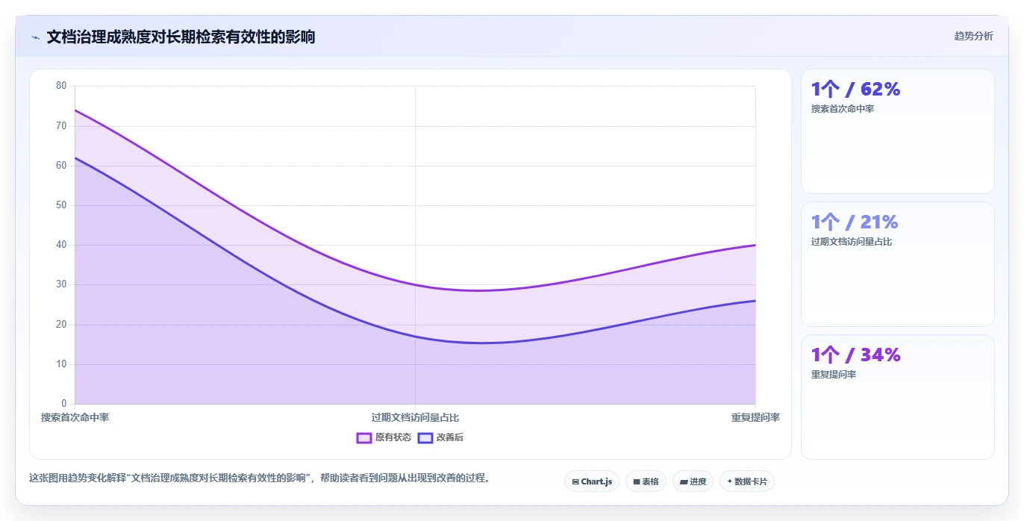Image resolution: width=1024 pixels, height=521 pixels.
Task: Toggle the 改善后 legend entry
Action: tap(440, 437)
